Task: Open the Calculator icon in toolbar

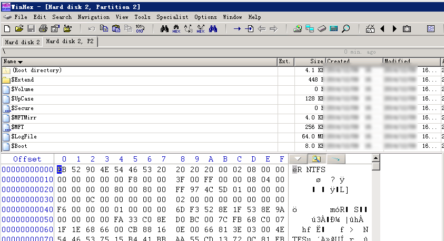Action: pyautogui.click(x=333, y=28)
